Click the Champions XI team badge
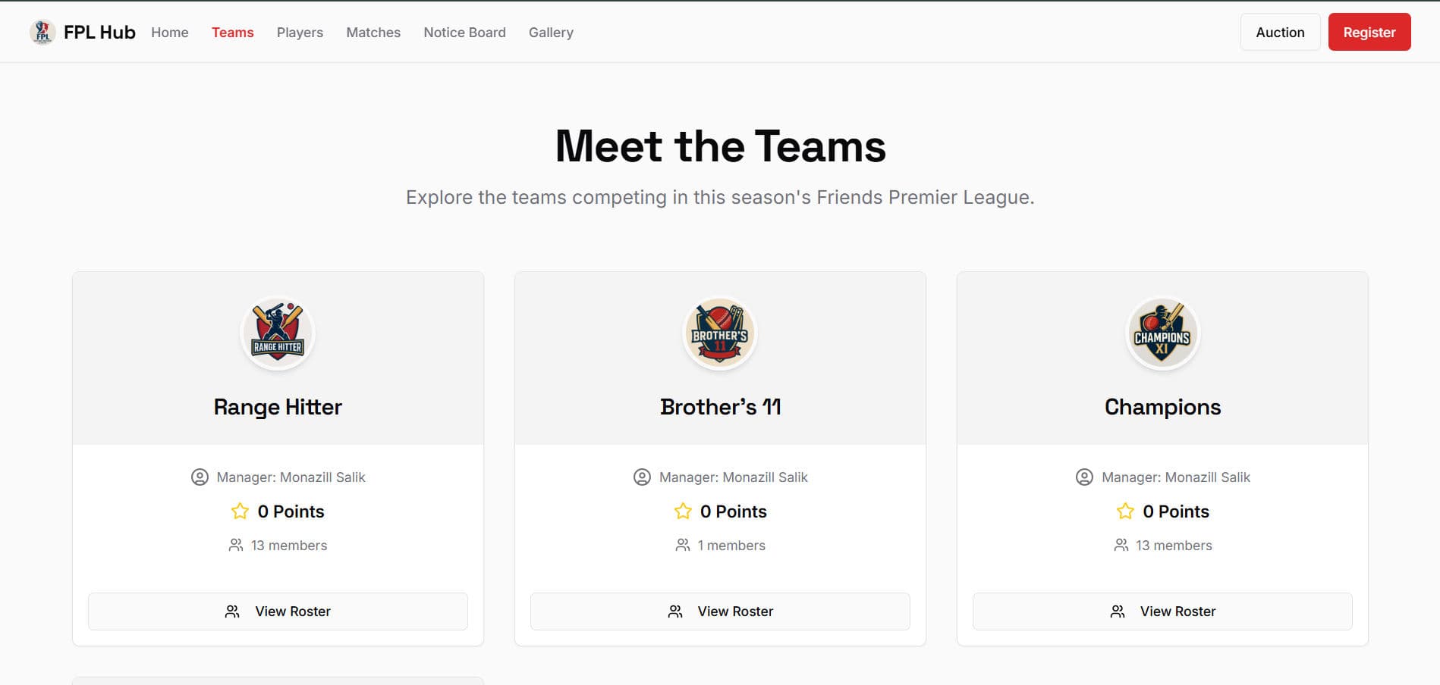Viewport: 1440px width, 685px height. (1162, 333)
